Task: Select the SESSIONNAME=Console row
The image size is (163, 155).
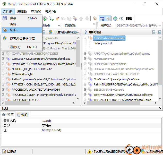Action: tap(109, 90)
